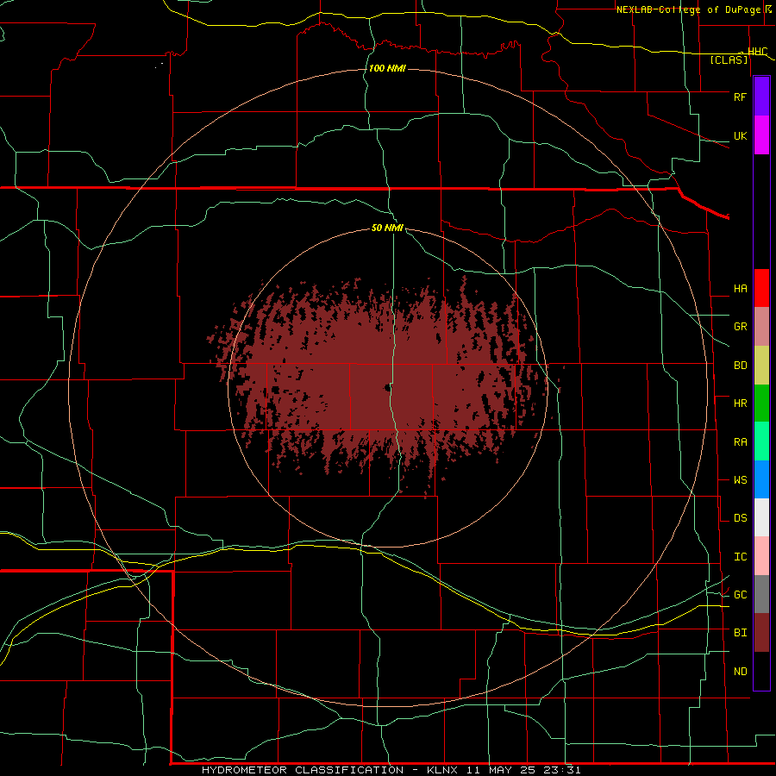Click the "DS" legend label
The width and height of the screenshot is (776, 776).
(740, 517)
